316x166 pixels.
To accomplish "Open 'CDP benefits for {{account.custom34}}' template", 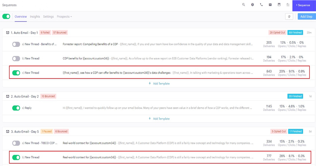I will [x=86, y=58].
